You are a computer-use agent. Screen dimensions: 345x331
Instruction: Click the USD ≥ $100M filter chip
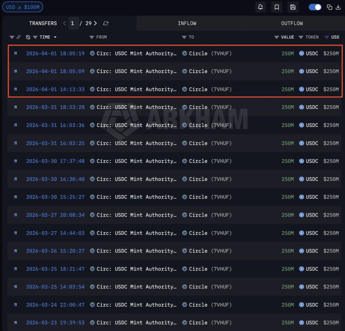click(x=23, y=7)
